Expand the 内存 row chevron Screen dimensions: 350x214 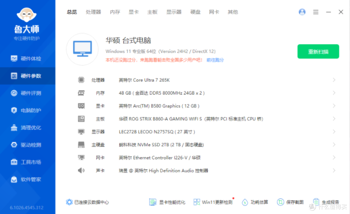334,93
